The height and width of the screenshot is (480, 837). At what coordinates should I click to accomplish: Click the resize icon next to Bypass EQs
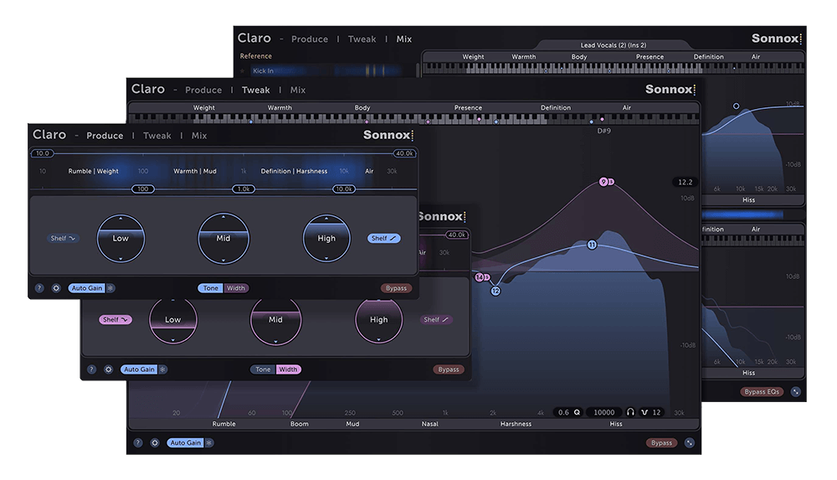[794, 391]
